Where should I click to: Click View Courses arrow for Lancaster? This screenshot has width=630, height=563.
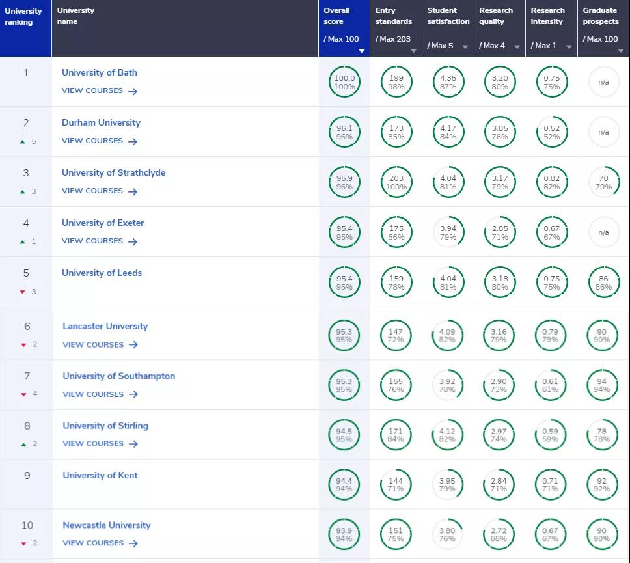point(133,345)
